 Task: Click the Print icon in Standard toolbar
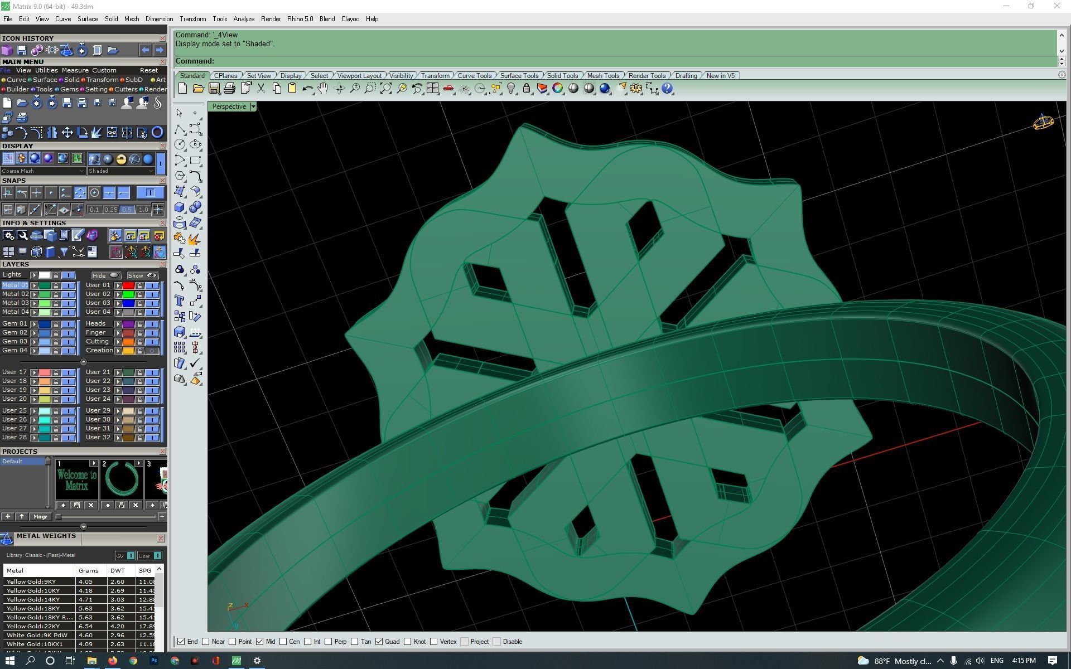coord(229,88)
